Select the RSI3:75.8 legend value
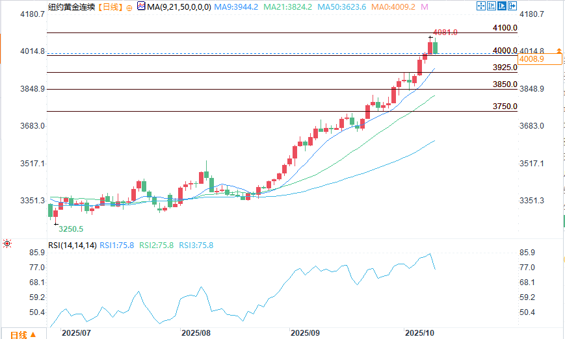This screenshot has width=565, height=339. [196, 245]
